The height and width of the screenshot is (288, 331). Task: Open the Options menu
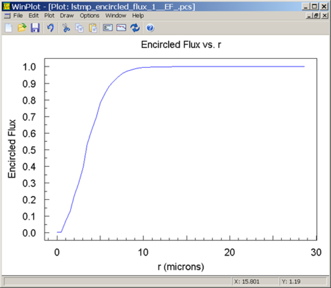click(89, 16)
